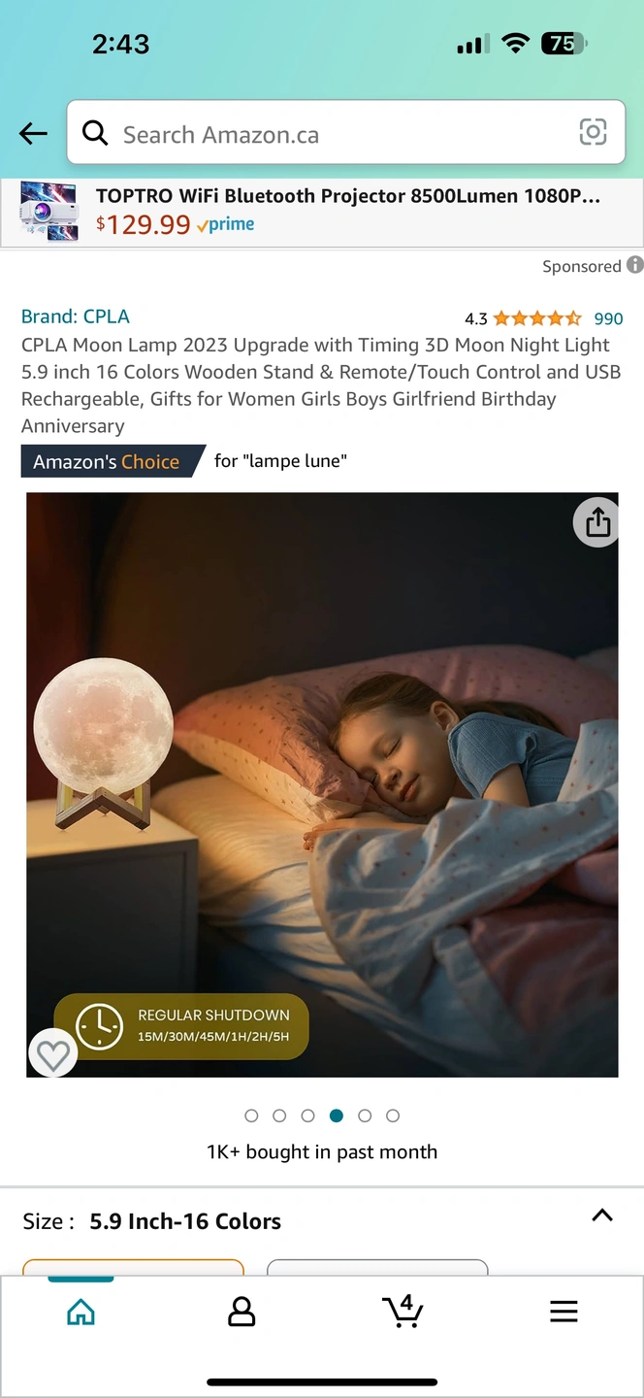Open the 990 ratings link

(x=608, y=318)
